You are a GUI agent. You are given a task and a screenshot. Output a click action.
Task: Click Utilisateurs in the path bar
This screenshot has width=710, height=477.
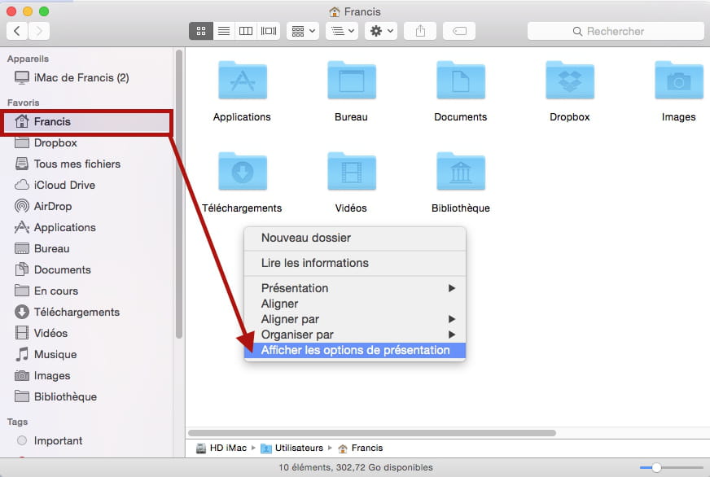[x=292, y=448]
